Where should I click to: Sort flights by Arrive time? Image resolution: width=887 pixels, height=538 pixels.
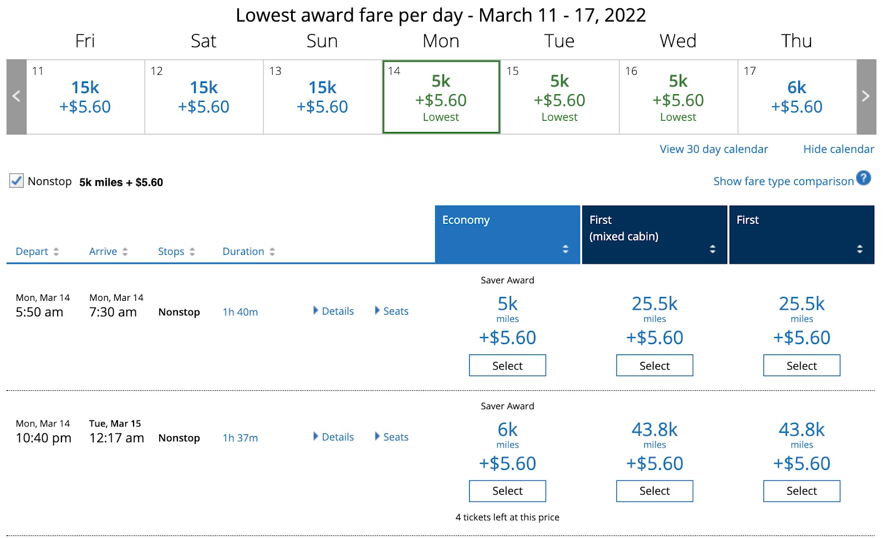(108, 252)
